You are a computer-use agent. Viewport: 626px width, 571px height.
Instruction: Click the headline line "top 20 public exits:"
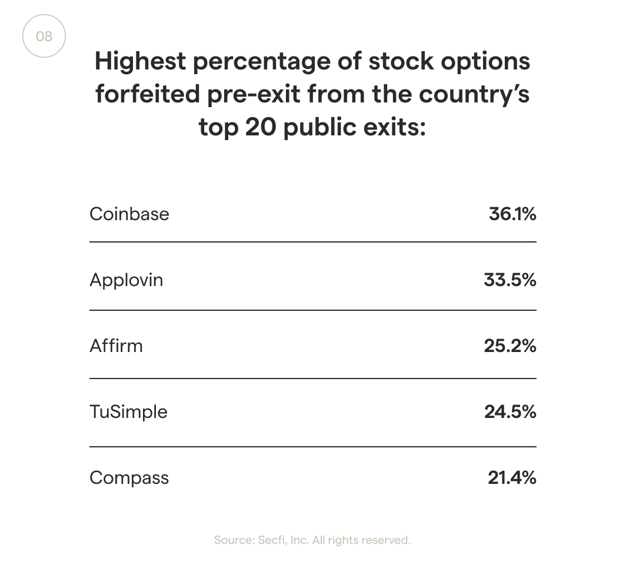(x=312, y=127)
